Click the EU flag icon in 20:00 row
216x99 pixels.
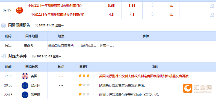tap(25, 86)
